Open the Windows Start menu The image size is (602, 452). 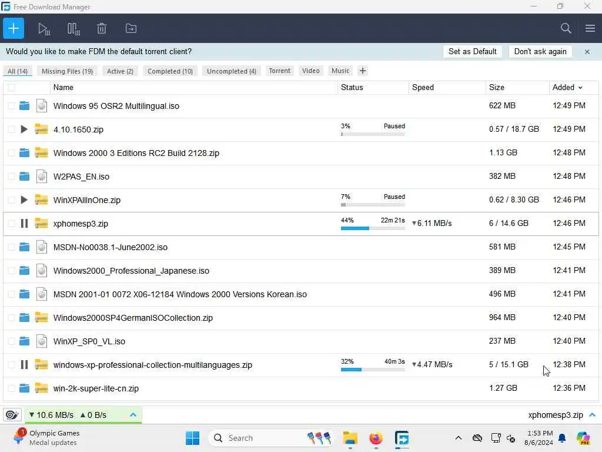coord(192,438)
